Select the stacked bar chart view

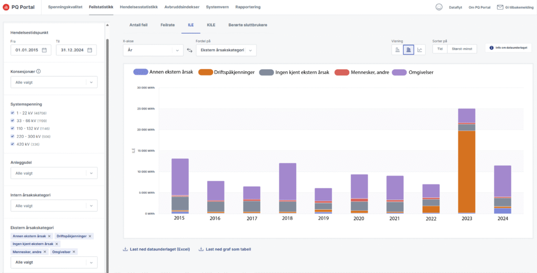[409, 49]
